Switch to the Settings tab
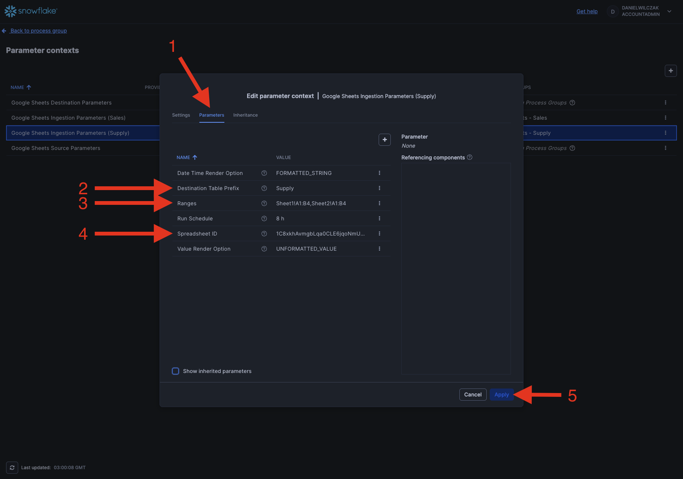The image size is (683, 479). (181, 115)
